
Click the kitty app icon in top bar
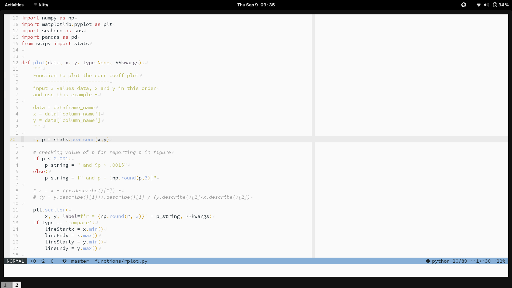point(35,5)
